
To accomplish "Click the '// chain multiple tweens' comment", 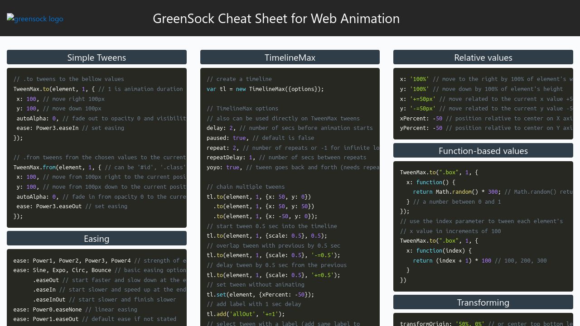I will click(246, 187).
